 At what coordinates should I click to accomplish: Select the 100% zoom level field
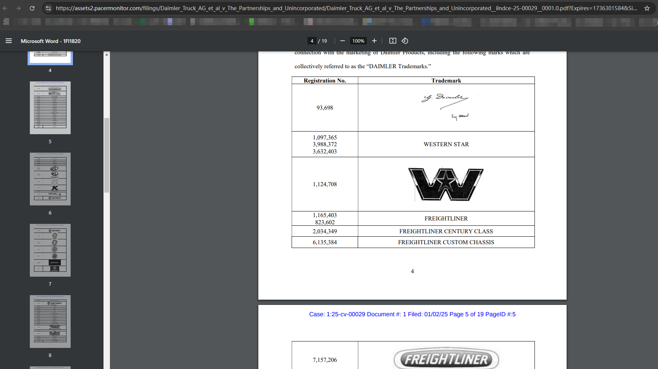click(358, 41)
